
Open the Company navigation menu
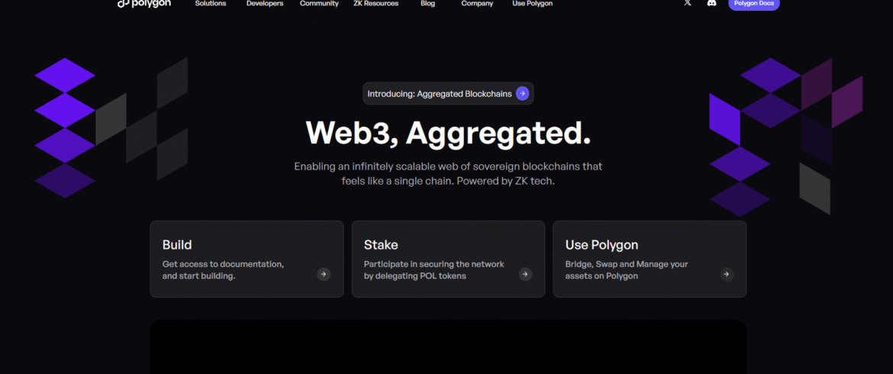[477, 3]
